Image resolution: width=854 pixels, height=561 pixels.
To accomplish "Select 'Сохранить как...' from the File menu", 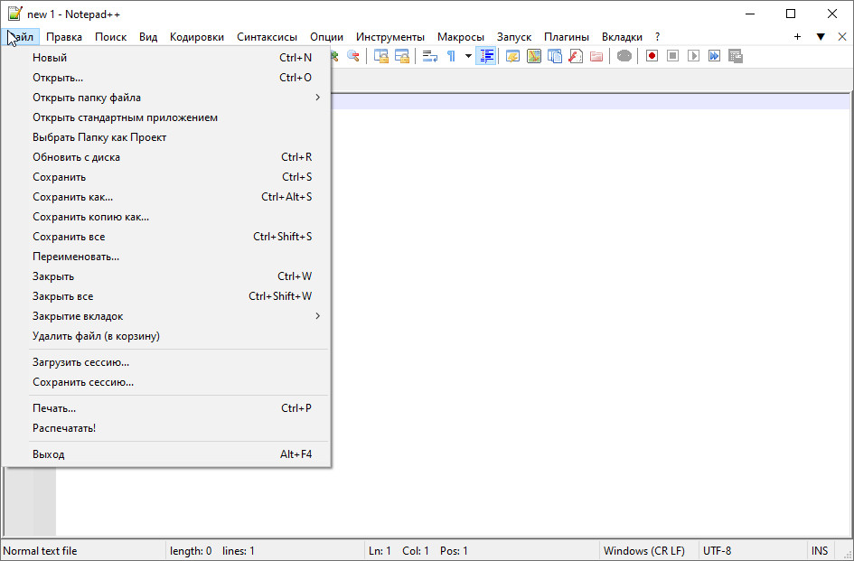I will click(x=73, y=197).
